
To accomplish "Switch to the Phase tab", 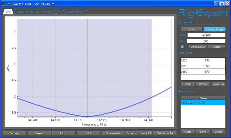I will 20,12.
